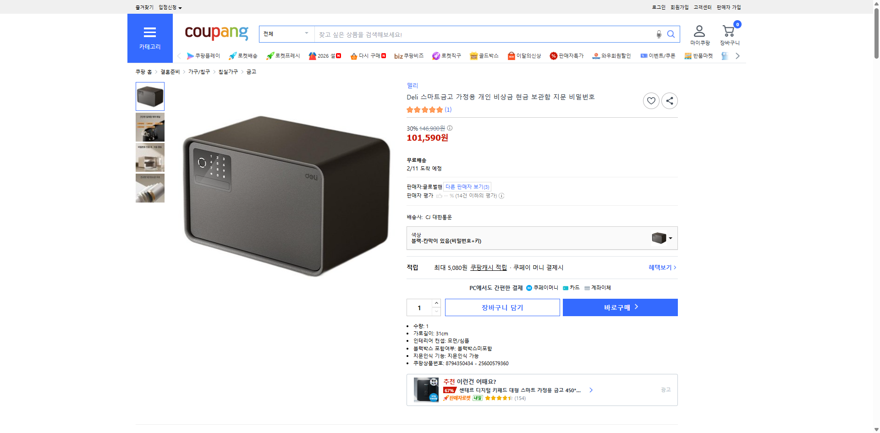Click the search magnifier icon
The width and height of the screenshot is (880, 433).
point(671,34)
